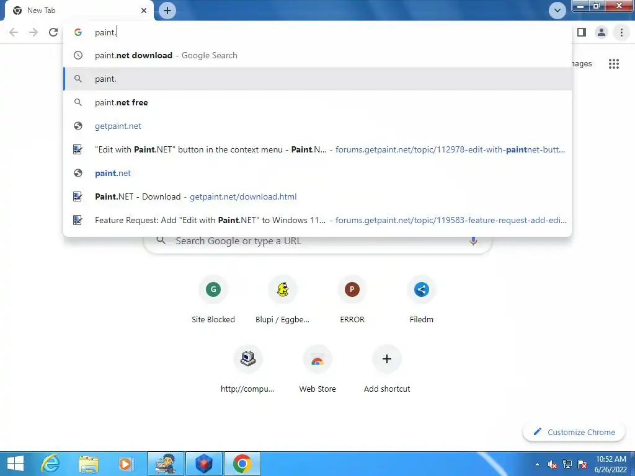This screenshot has width=635, height=476.
Task: Select the New Tab tab
Action: pyautogui.click(x=79, y=11)
